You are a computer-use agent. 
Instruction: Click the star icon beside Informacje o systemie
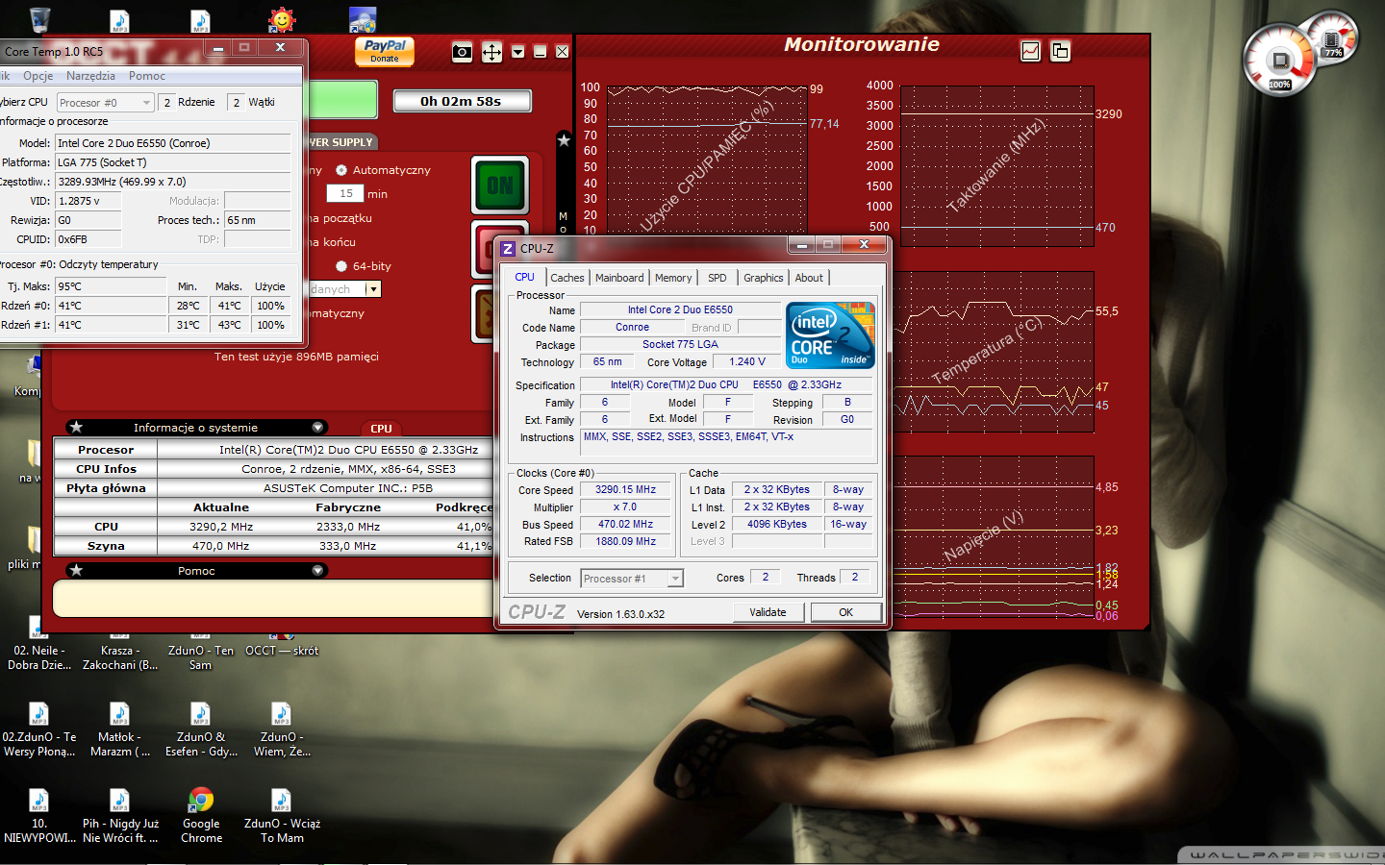click(76, 428)
